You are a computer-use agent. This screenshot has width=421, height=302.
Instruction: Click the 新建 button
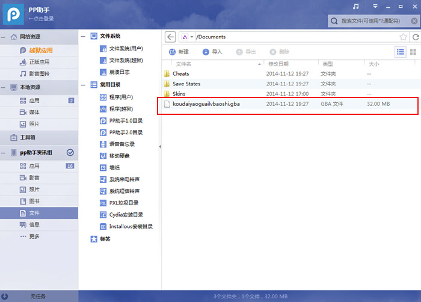click(x=179, y=52)
